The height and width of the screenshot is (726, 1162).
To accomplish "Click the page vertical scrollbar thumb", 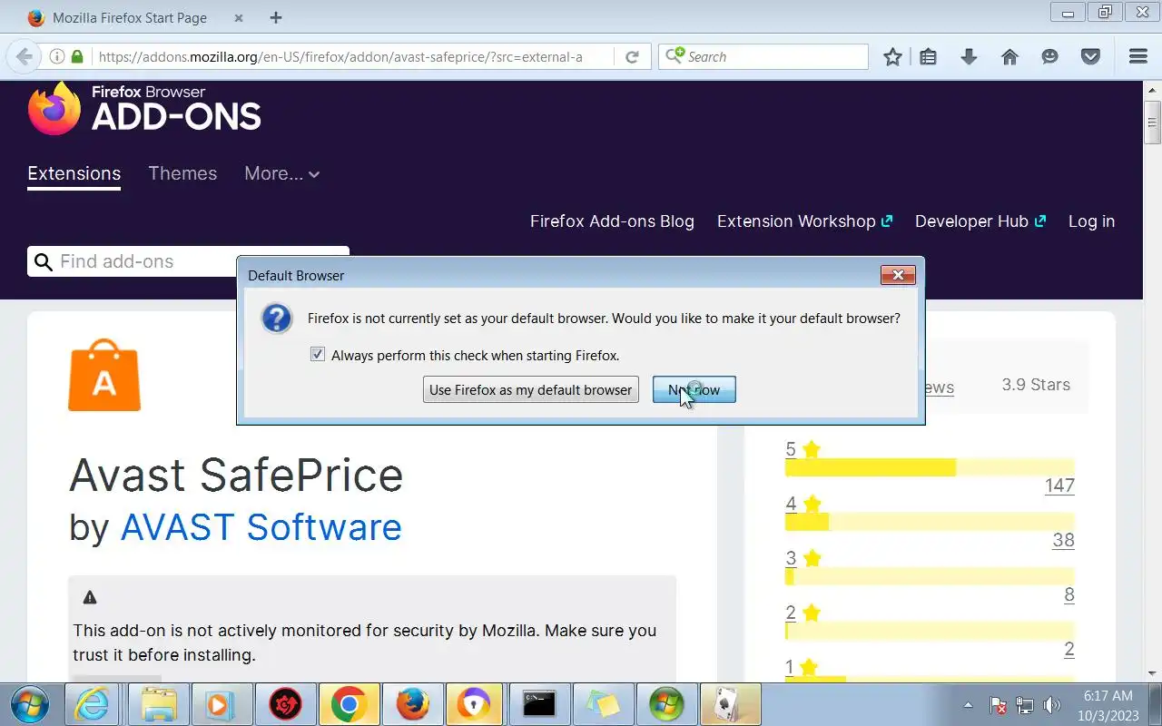I will pyautogui.click(x=1152, y=123).
